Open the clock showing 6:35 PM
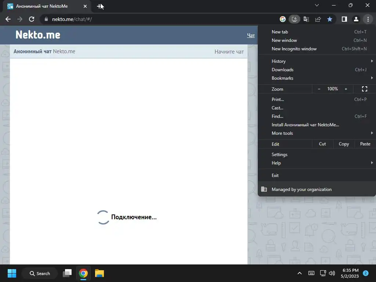Screen dimensions: 376x282 (350, 273)
